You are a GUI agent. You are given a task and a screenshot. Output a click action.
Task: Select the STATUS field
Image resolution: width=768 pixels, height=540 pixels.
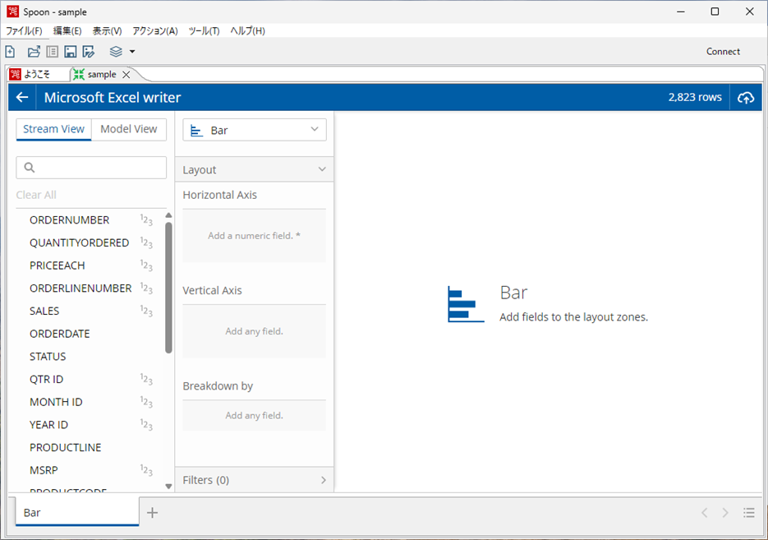(x=48, y=356)
